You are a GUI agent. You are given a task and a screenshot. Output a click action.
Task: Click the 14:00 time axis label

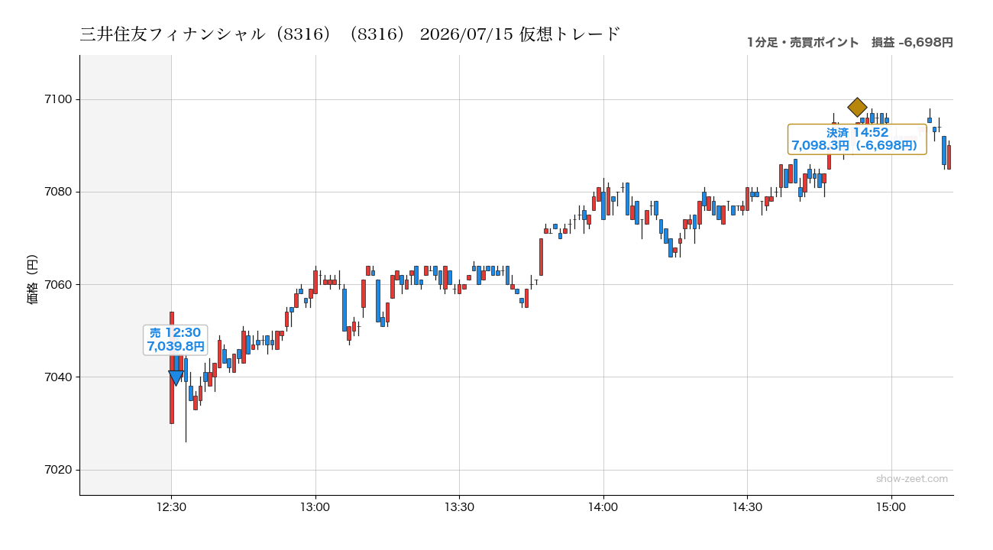(603, 506)
